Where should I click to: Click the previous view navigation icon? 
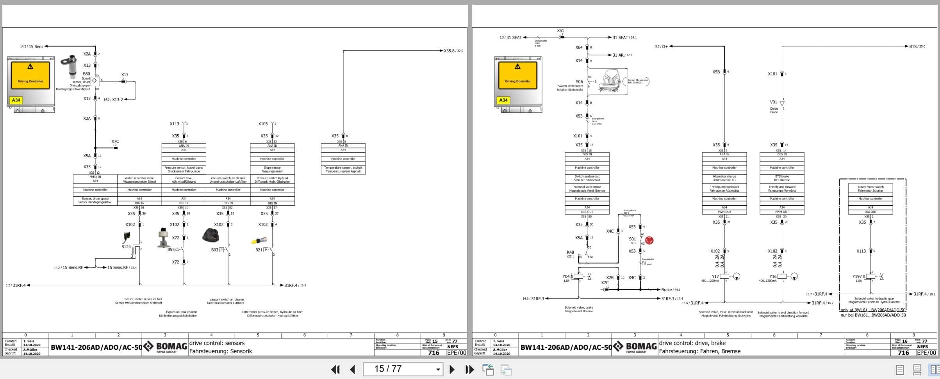tap(488, 370)
